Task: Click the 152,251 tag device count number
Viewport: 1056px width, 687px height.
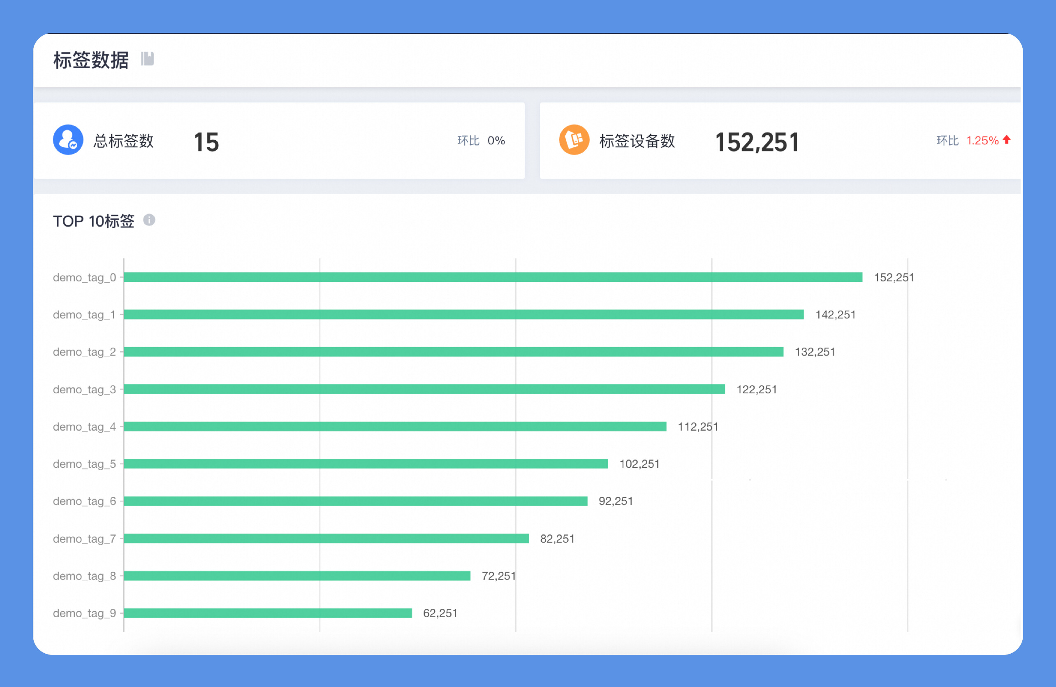Action: tap(757, 142)
